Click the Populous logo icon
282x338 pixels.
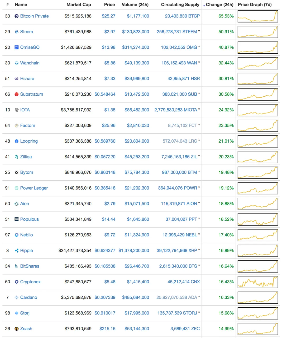17,219
